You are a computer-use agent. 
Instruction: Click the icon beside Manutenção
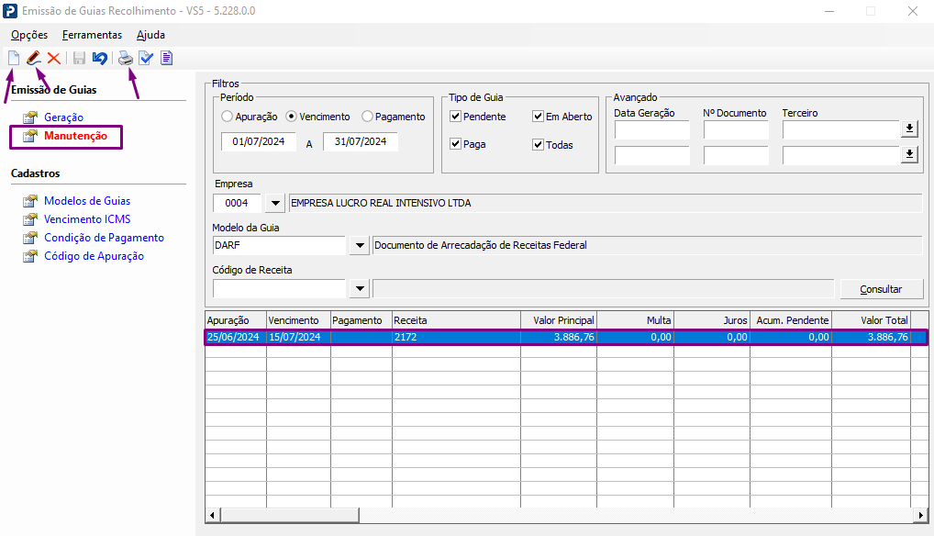30,137
